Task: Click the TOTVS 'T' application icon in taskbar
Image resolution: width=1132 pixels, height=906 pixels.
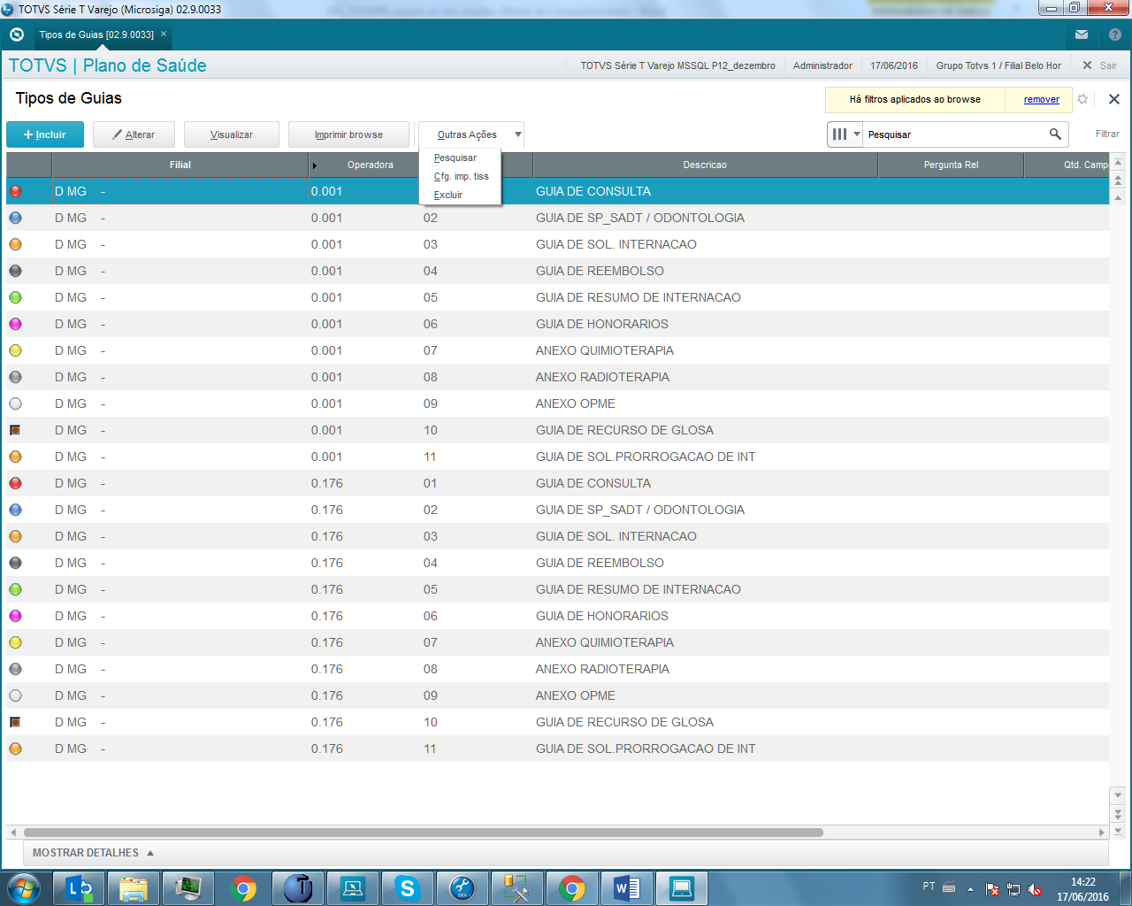Action: 298,887
